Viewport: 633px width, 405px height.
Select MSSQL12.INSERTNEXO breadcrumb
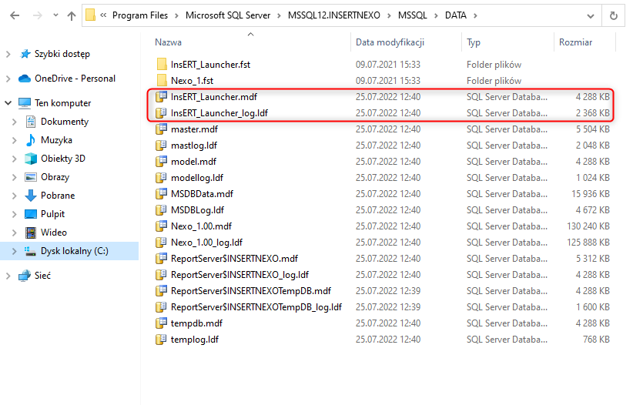[x=334, y=15]
